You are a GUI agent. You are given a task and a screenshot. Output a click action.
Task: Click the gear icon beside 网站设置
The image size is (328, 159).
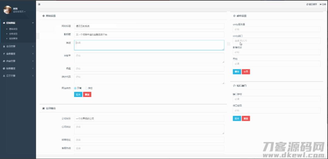click(x=43, y=16)
